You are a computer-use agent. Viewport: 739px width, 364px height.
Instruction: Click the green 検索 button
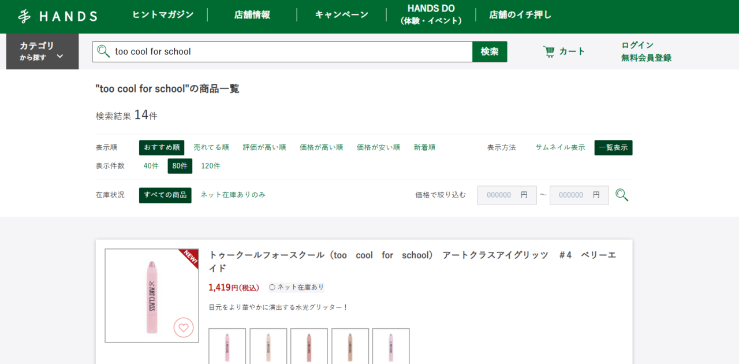(x=490, y=51)
